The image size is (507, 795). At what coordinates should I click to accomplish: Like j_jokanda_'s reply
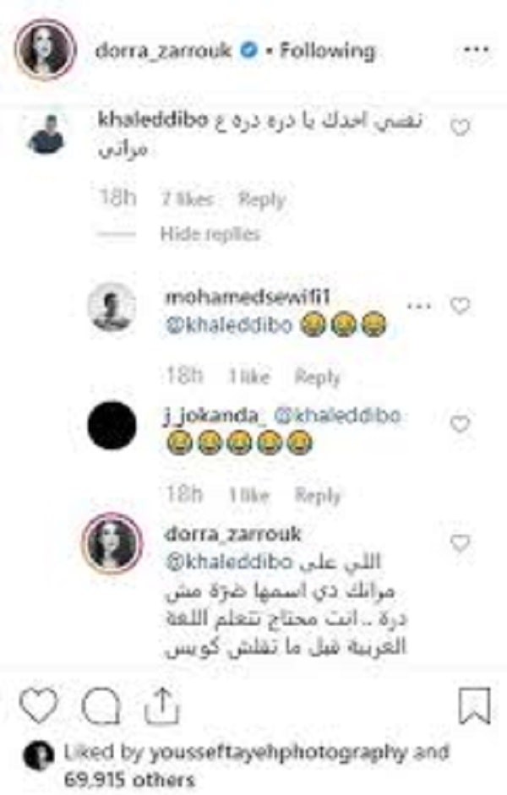(x=461, y=423)
